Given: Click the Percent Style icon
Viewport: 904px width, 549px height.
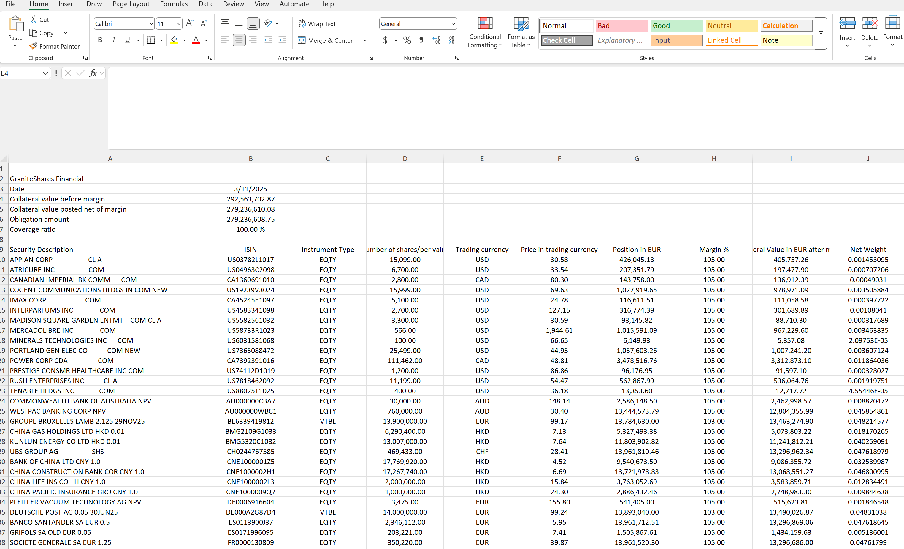Looking at the screenshot, I should (x=407, y=40).
